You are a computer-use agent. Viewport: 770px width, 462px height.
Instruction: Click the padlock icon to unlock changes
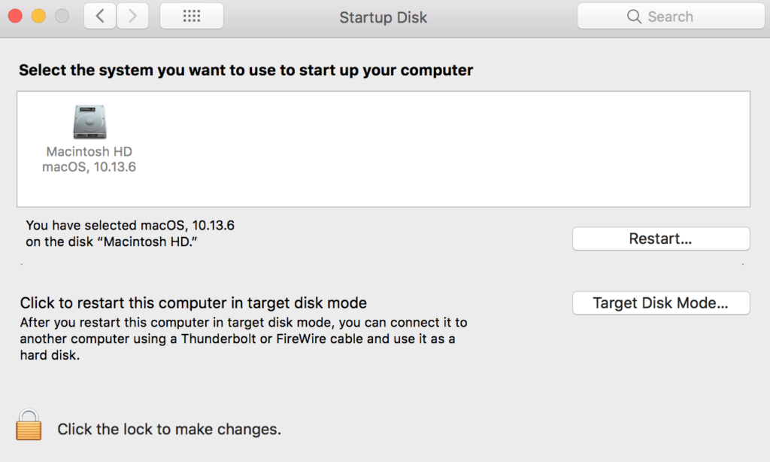pos(29,425)
